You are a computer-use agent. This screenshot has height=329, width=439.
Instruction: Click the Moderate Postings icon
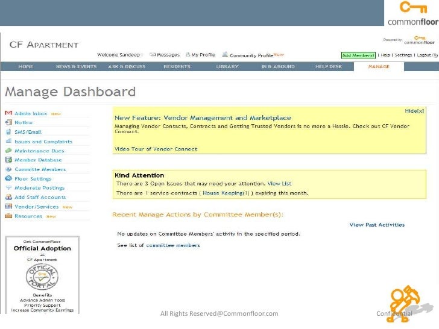point(8,188)
